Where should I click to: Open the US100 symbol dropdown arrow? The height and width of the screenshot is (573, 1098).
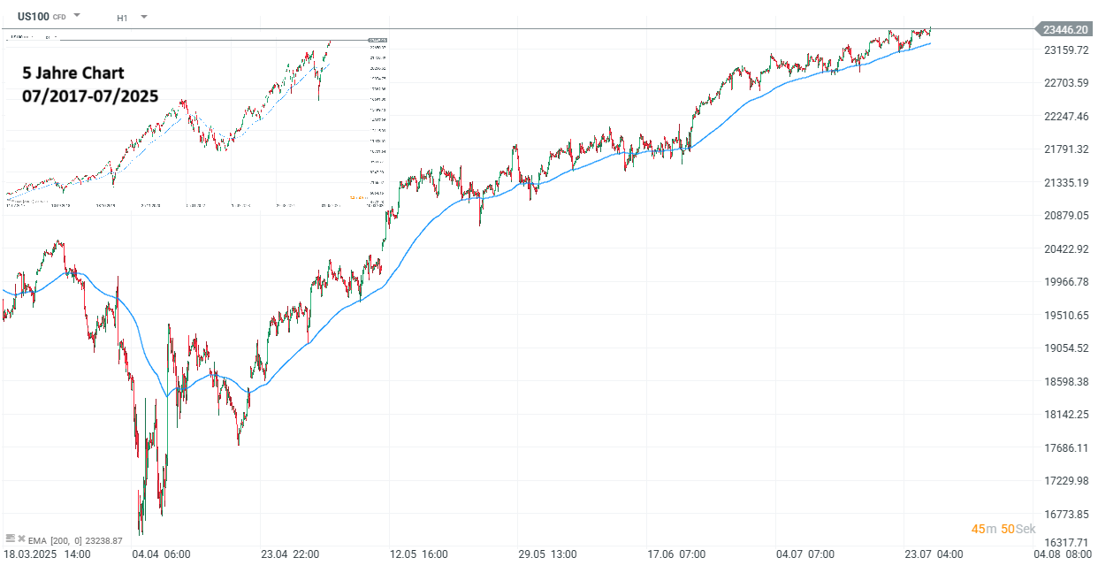tap(77, 15)
